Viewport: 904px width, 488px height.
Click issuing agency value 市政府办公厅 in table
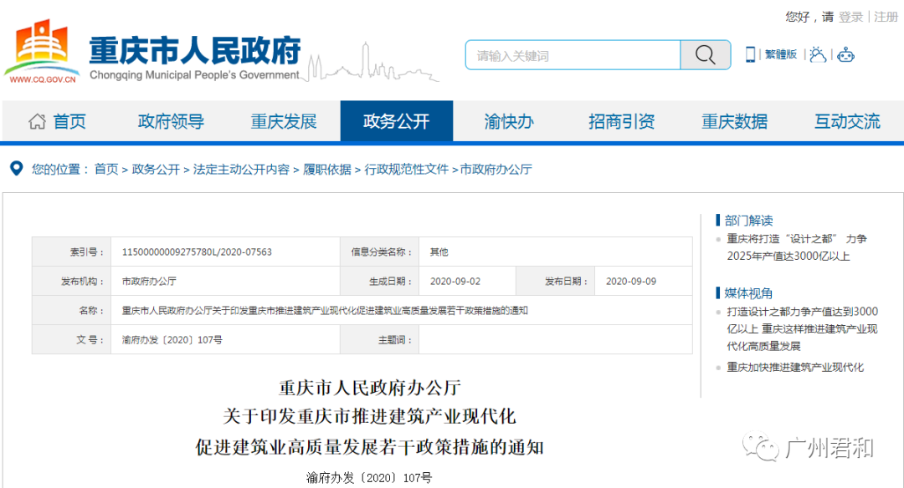[x=149, y=282]
